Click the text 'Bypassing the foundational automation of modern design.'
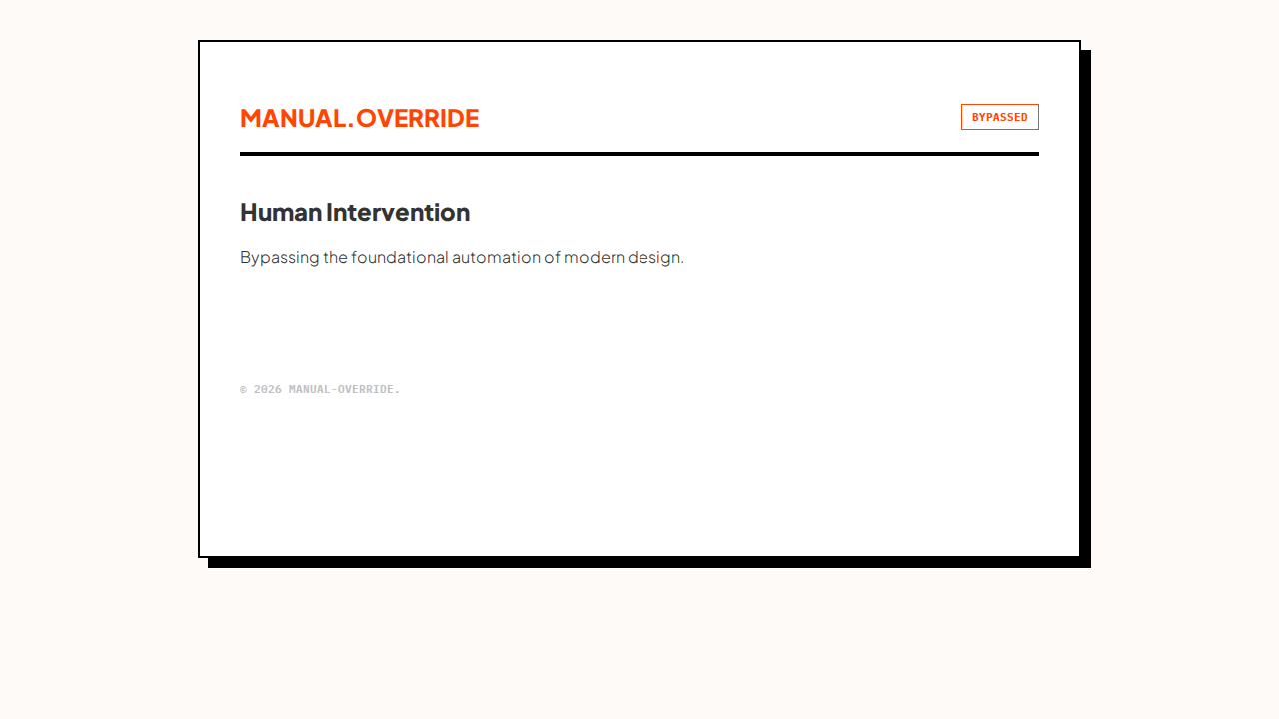Viewport: 1279px width, 719px height. (462, 257)
